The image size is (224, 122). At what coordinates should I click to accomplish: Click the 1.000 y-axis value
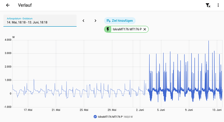click(x=8, y=80)
